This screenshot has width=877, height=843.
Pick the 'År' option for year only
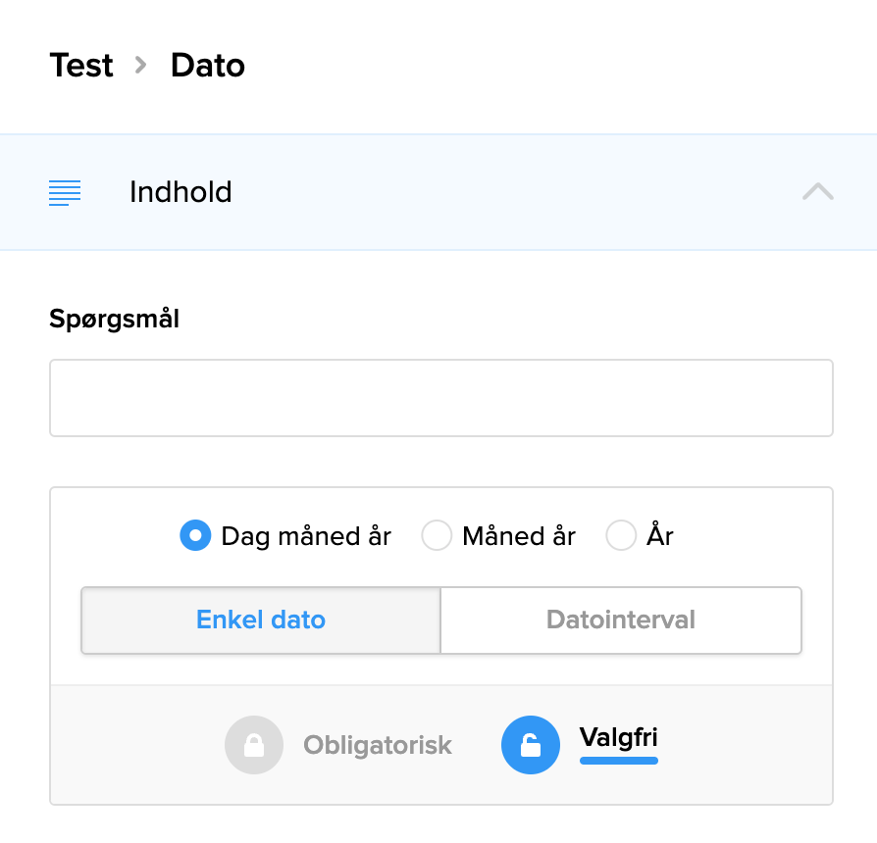[621, 536]
